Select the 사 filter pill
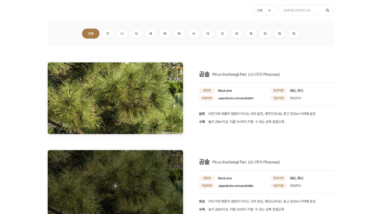The width and height of the screenshot is (382, 214). pos(193,33)
